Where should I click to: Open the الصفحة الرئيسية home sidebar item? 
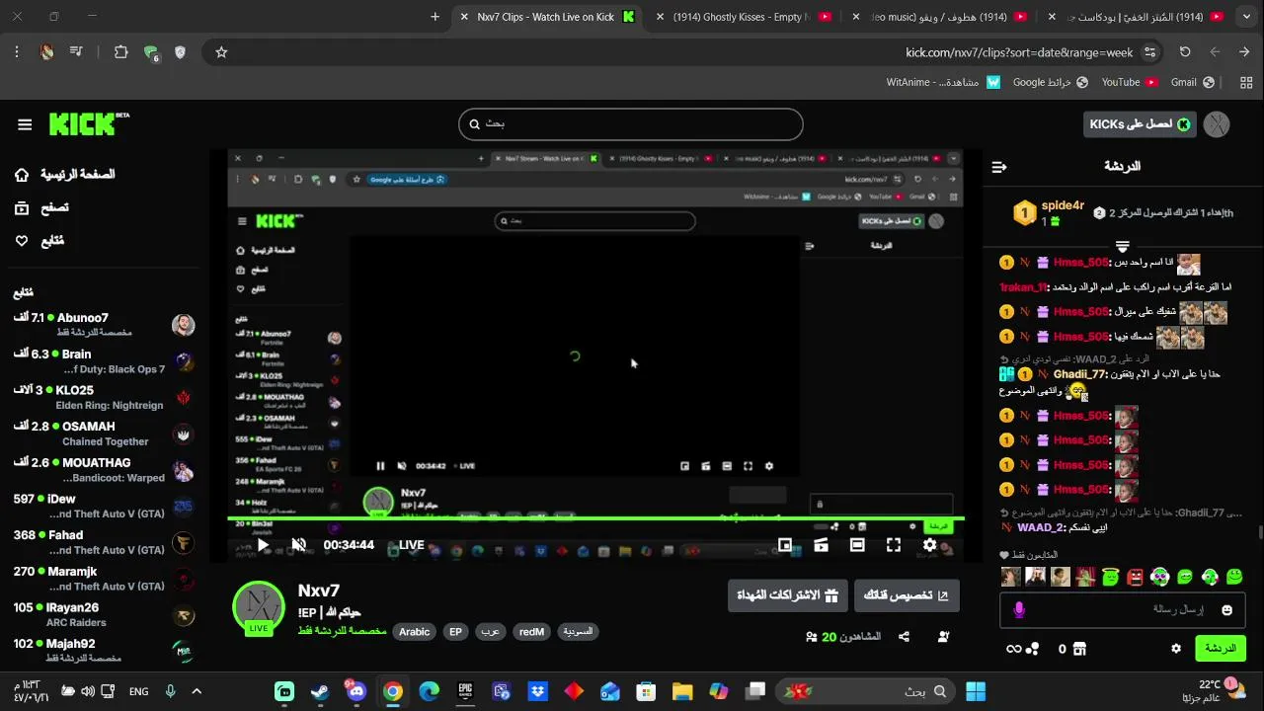pos(64,175)
